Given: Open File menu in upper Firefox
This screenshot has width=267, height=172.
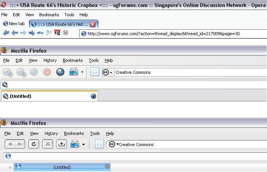Looking at the screenshot, I should [6, 60].
